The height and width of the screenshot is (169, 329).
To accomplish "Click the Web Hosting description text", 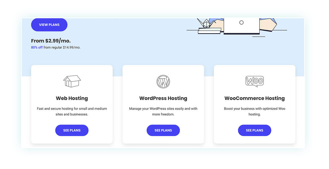I will pyautogui.click(x=72, y=111).
